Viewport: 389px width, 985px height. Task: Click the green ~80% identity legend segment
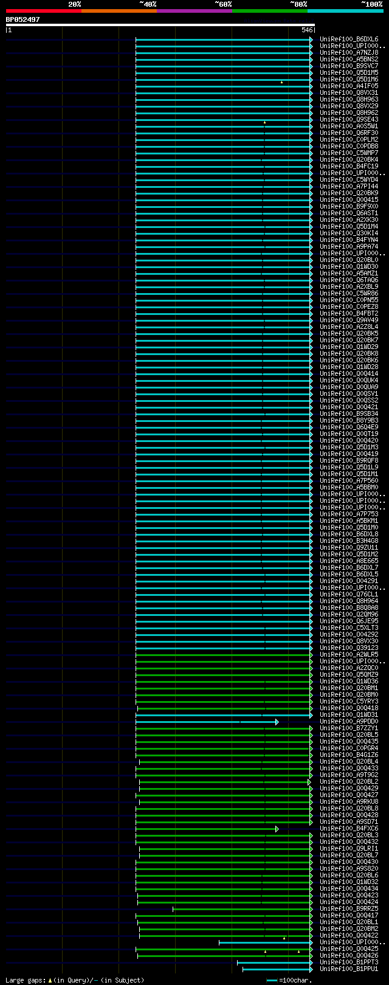(270, 11)
